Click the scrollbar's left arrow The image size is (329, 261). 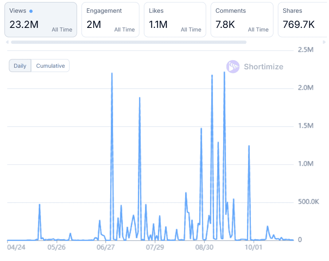tap(7, 42)
